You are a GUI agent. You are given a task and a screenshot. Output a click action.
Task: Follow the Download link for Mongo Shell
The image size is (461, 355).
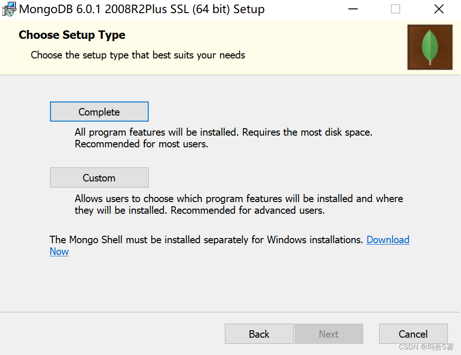[388, 239]
